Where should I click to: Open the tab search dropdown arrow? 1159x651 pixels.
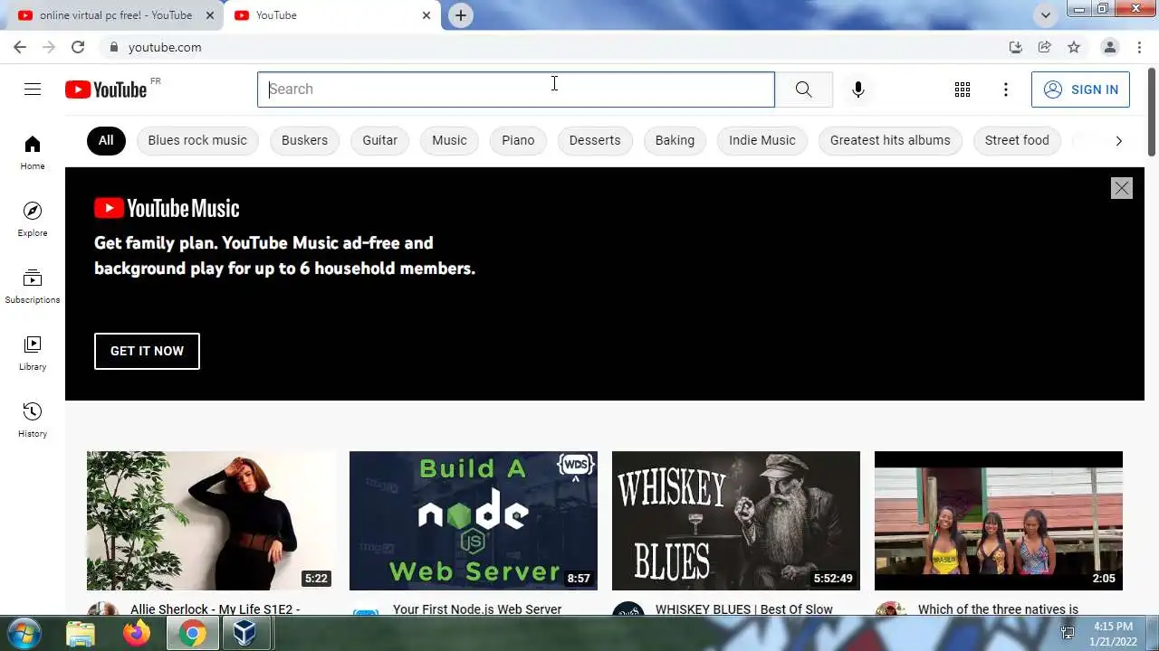[1046, 15]
